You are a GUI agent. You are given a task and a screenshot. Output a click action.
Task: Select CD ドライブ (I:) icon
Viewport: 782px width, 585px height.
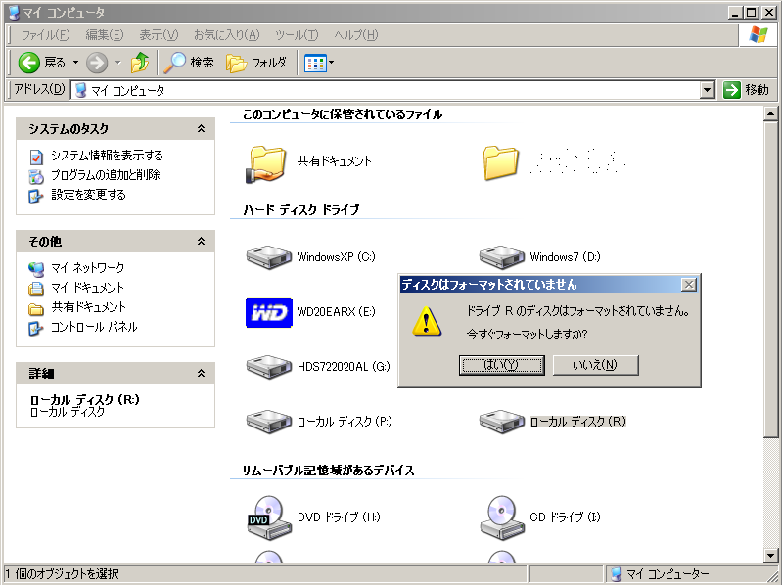(502, 517)
